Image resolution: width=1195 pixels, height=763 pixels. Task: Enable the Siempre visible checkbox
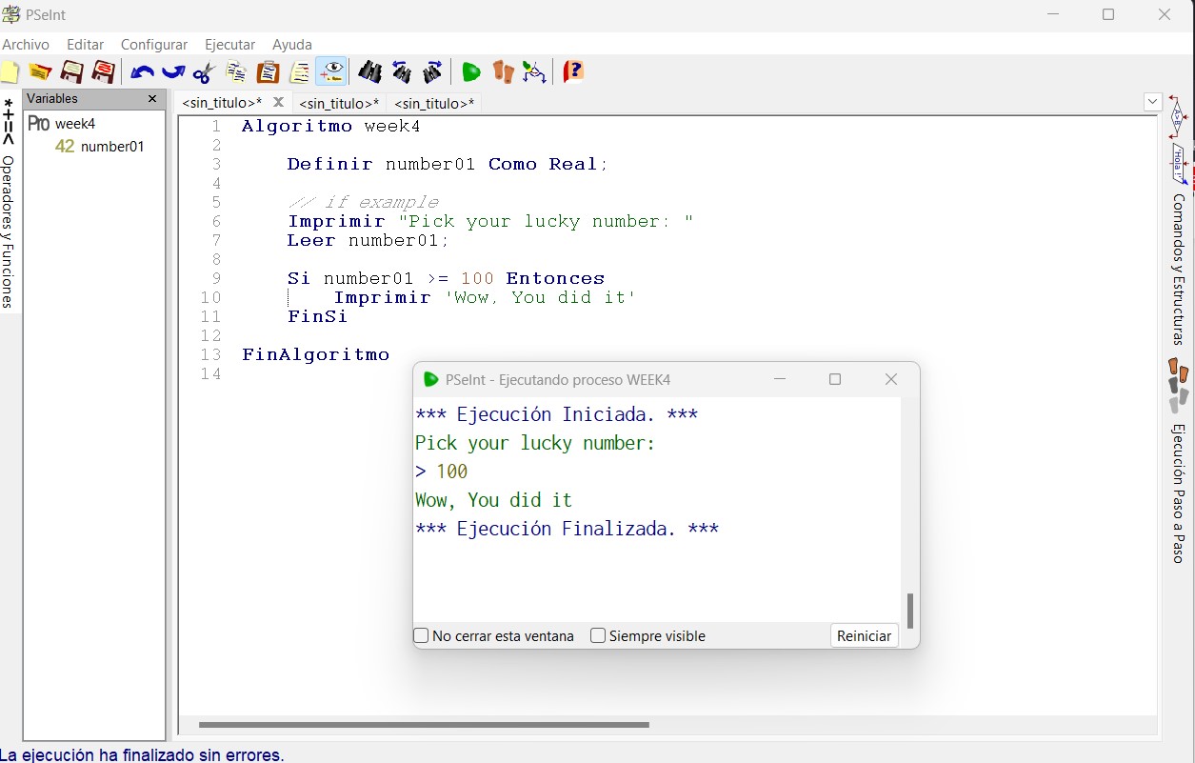click(x=598, y=635)
